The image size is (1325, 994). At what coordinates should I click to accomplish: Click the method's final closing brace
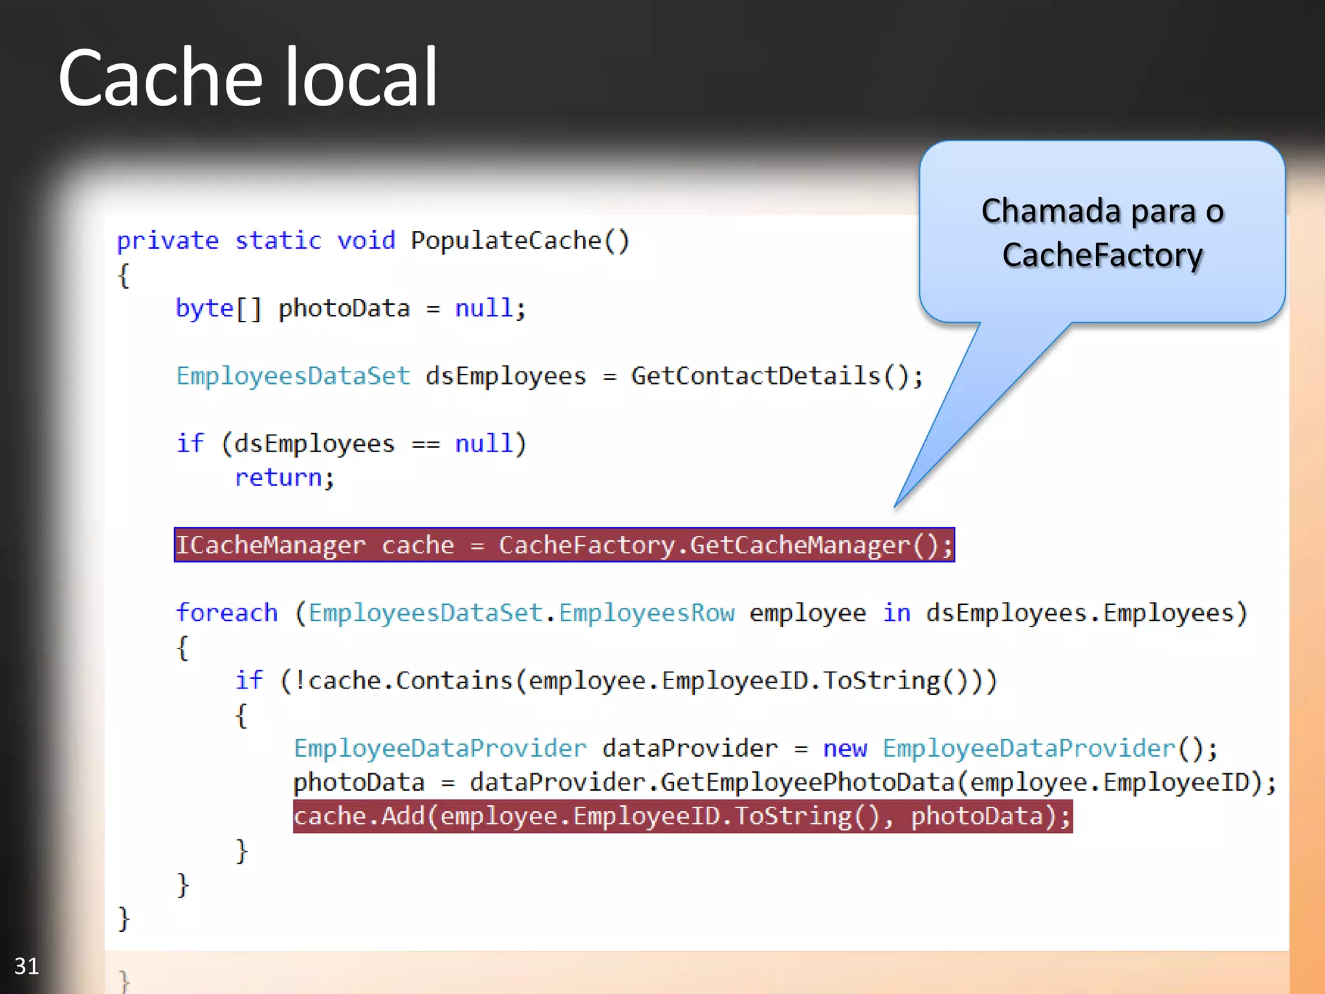coord(124,918)
